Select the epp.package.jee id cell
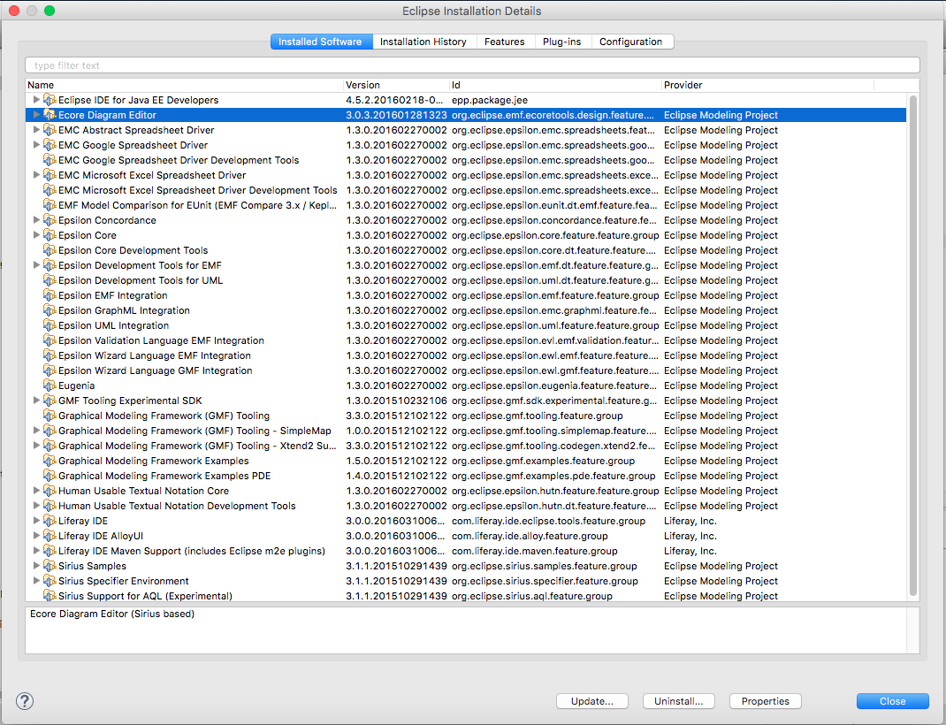Viewport: 946px width, 725px height. [x=490, y=100]
